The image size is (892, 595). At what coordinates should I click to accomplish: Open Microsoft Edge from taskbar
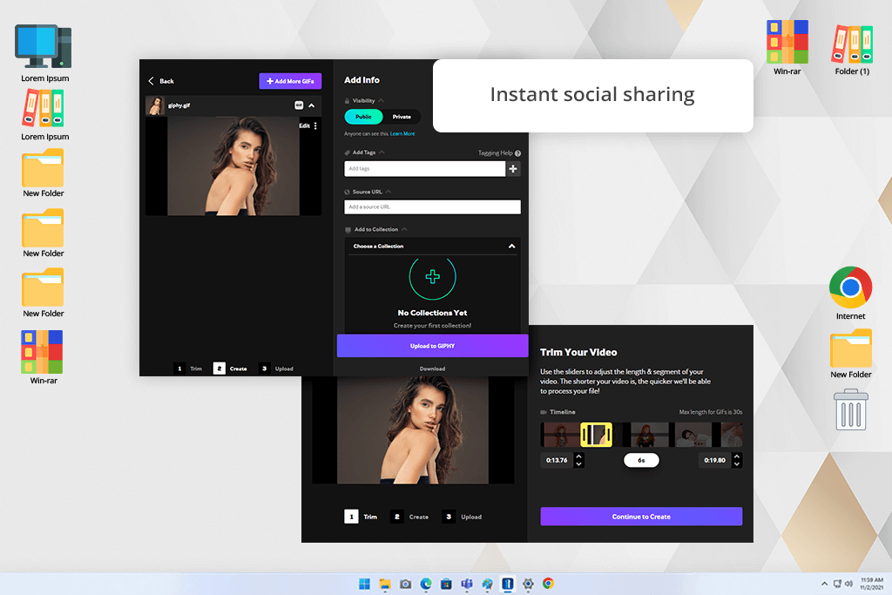pyautogui.click(x=426, y=584)
